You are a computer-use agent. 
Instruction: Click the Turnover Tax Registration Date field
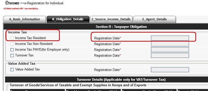(x=170, y=55)
